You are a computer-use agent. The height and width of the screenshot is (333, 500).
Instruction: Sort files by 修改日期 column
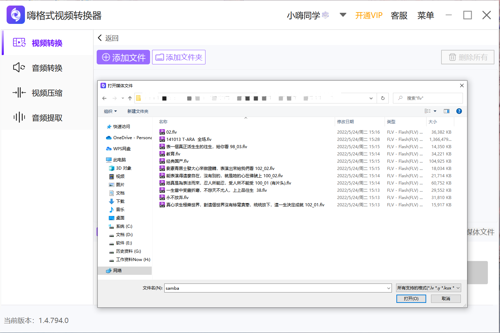coord(345,122)
